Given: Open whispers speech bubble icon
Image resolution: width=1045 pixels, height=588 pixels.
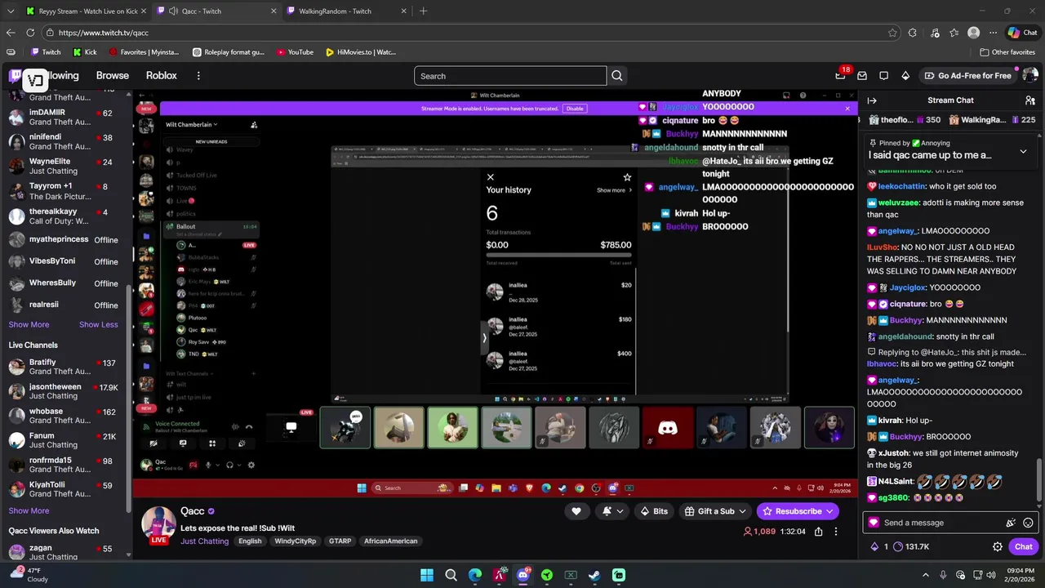Looking at the screenshot, I should point(883,75).
